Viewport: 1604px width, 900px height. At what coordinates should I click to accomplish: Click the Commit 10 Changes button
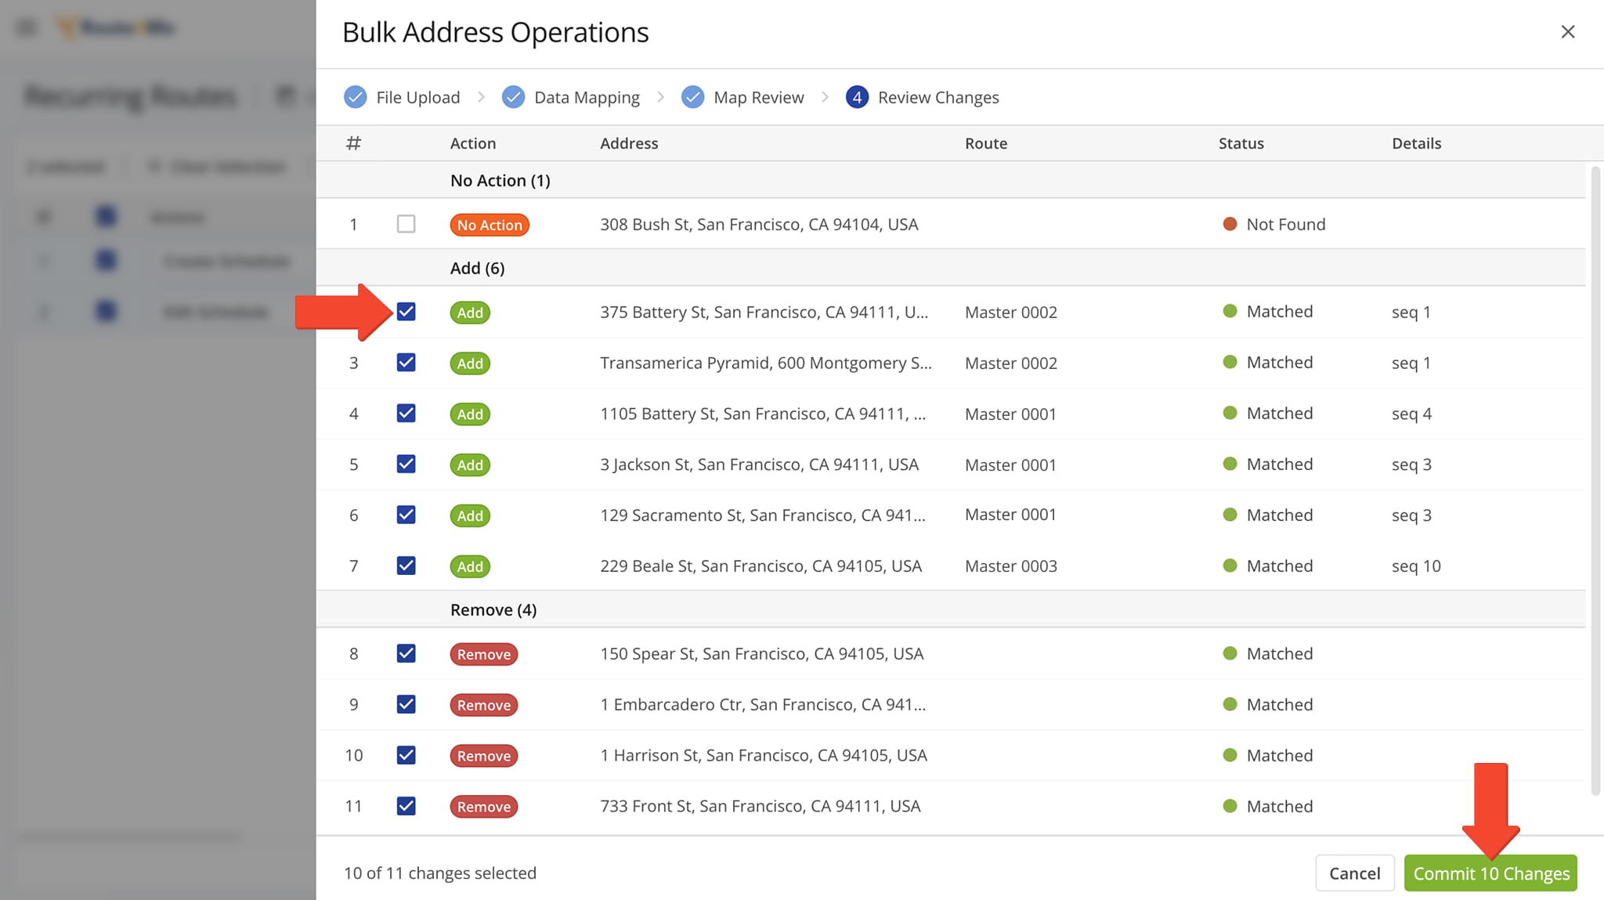[1490, 873]
